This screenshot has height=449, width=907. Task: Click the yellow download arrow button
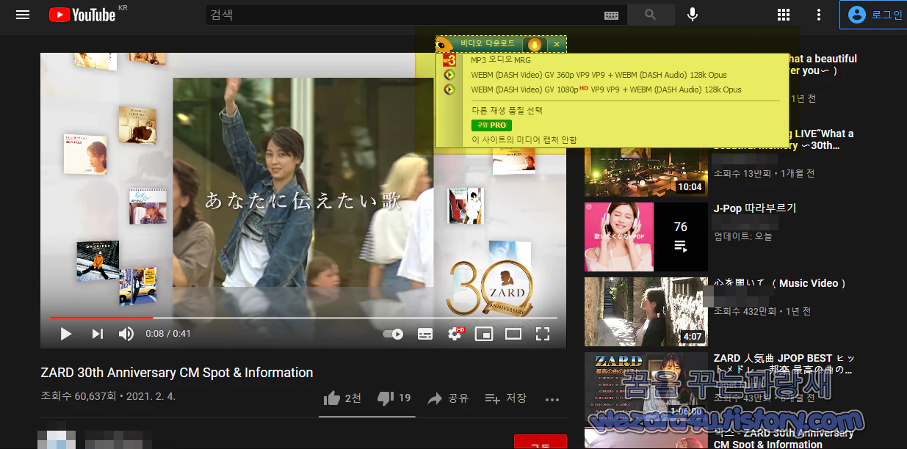click(x=535, y=45)
